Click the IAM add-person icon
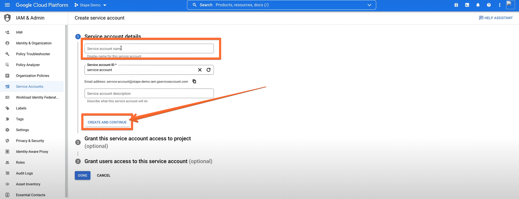This screenshot has height=199, width=519. 7,32
